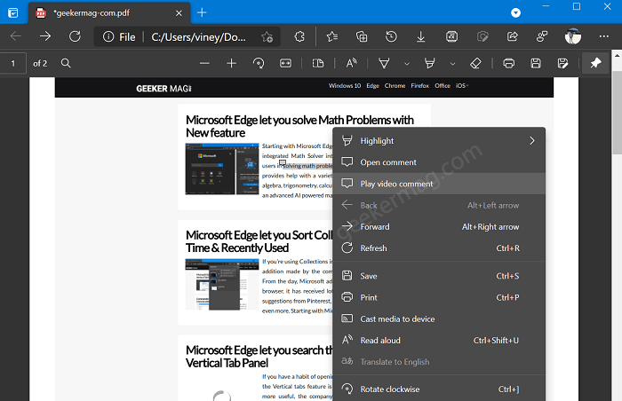622x401 pixels.
Task: Choose Play video comment from context menu
Action: click(x=439, y=184)
